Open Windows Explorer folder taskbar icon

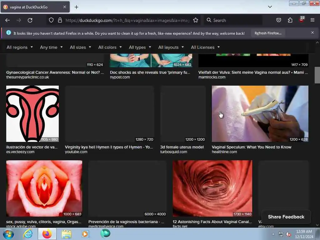tap(67, 234)
